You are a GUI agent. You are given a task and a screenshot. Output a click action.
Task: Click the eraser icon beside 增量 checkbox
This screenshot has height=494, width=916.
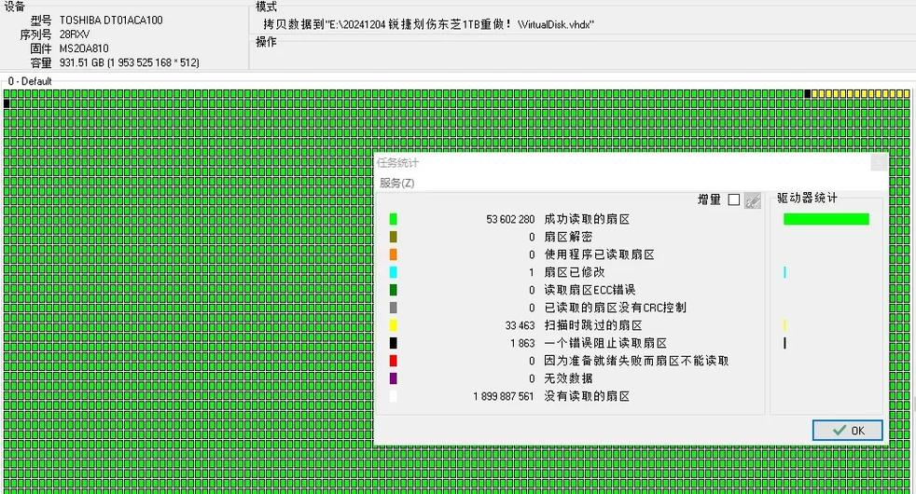tap(753, 200)
